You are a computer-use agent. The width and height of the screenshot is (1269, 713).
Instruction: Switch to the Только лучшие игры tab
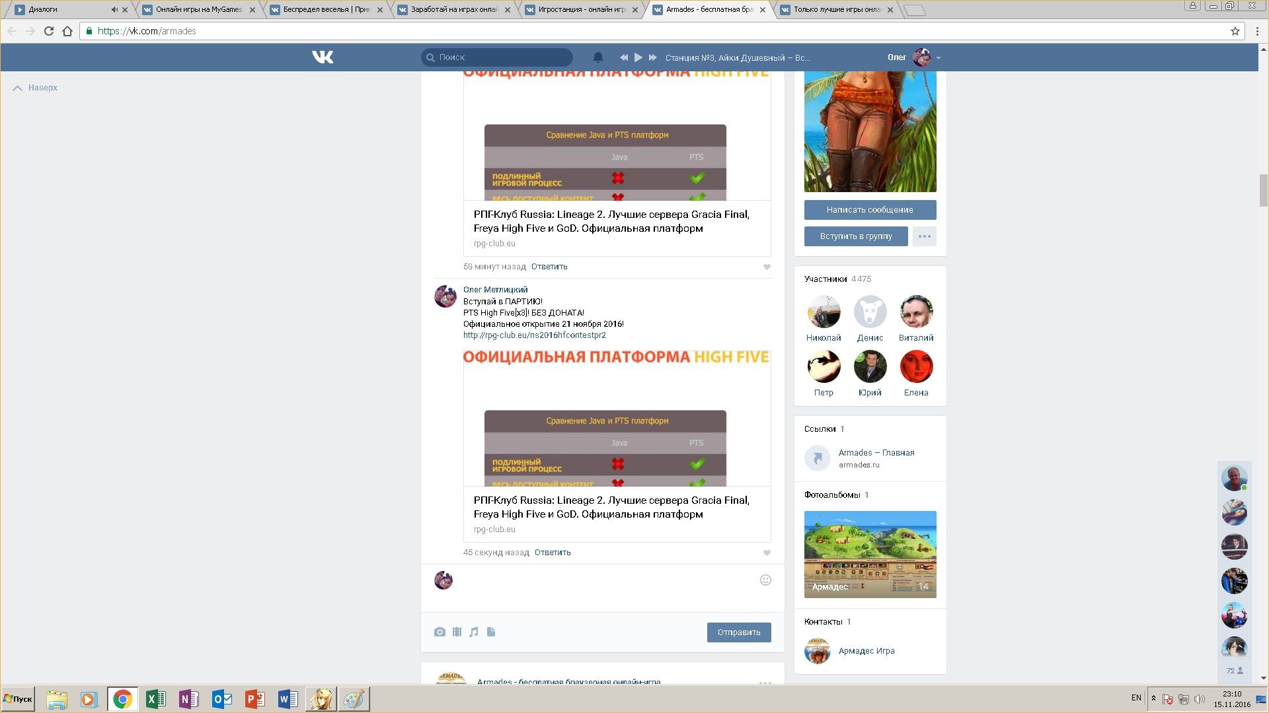[837, 10]
